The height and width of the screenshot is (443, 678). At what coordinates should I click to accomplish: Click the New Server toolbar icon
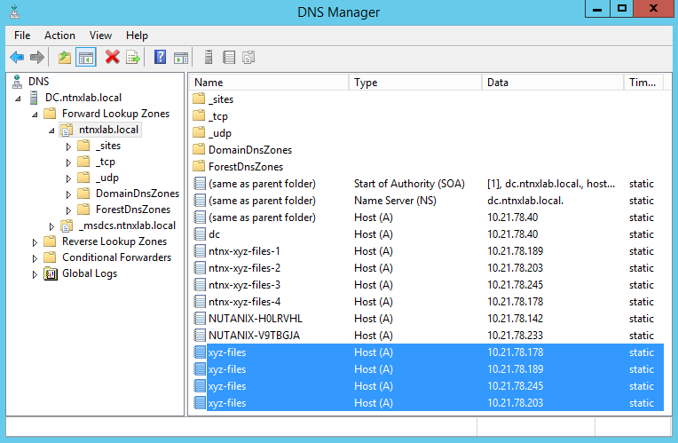point(208,57)
